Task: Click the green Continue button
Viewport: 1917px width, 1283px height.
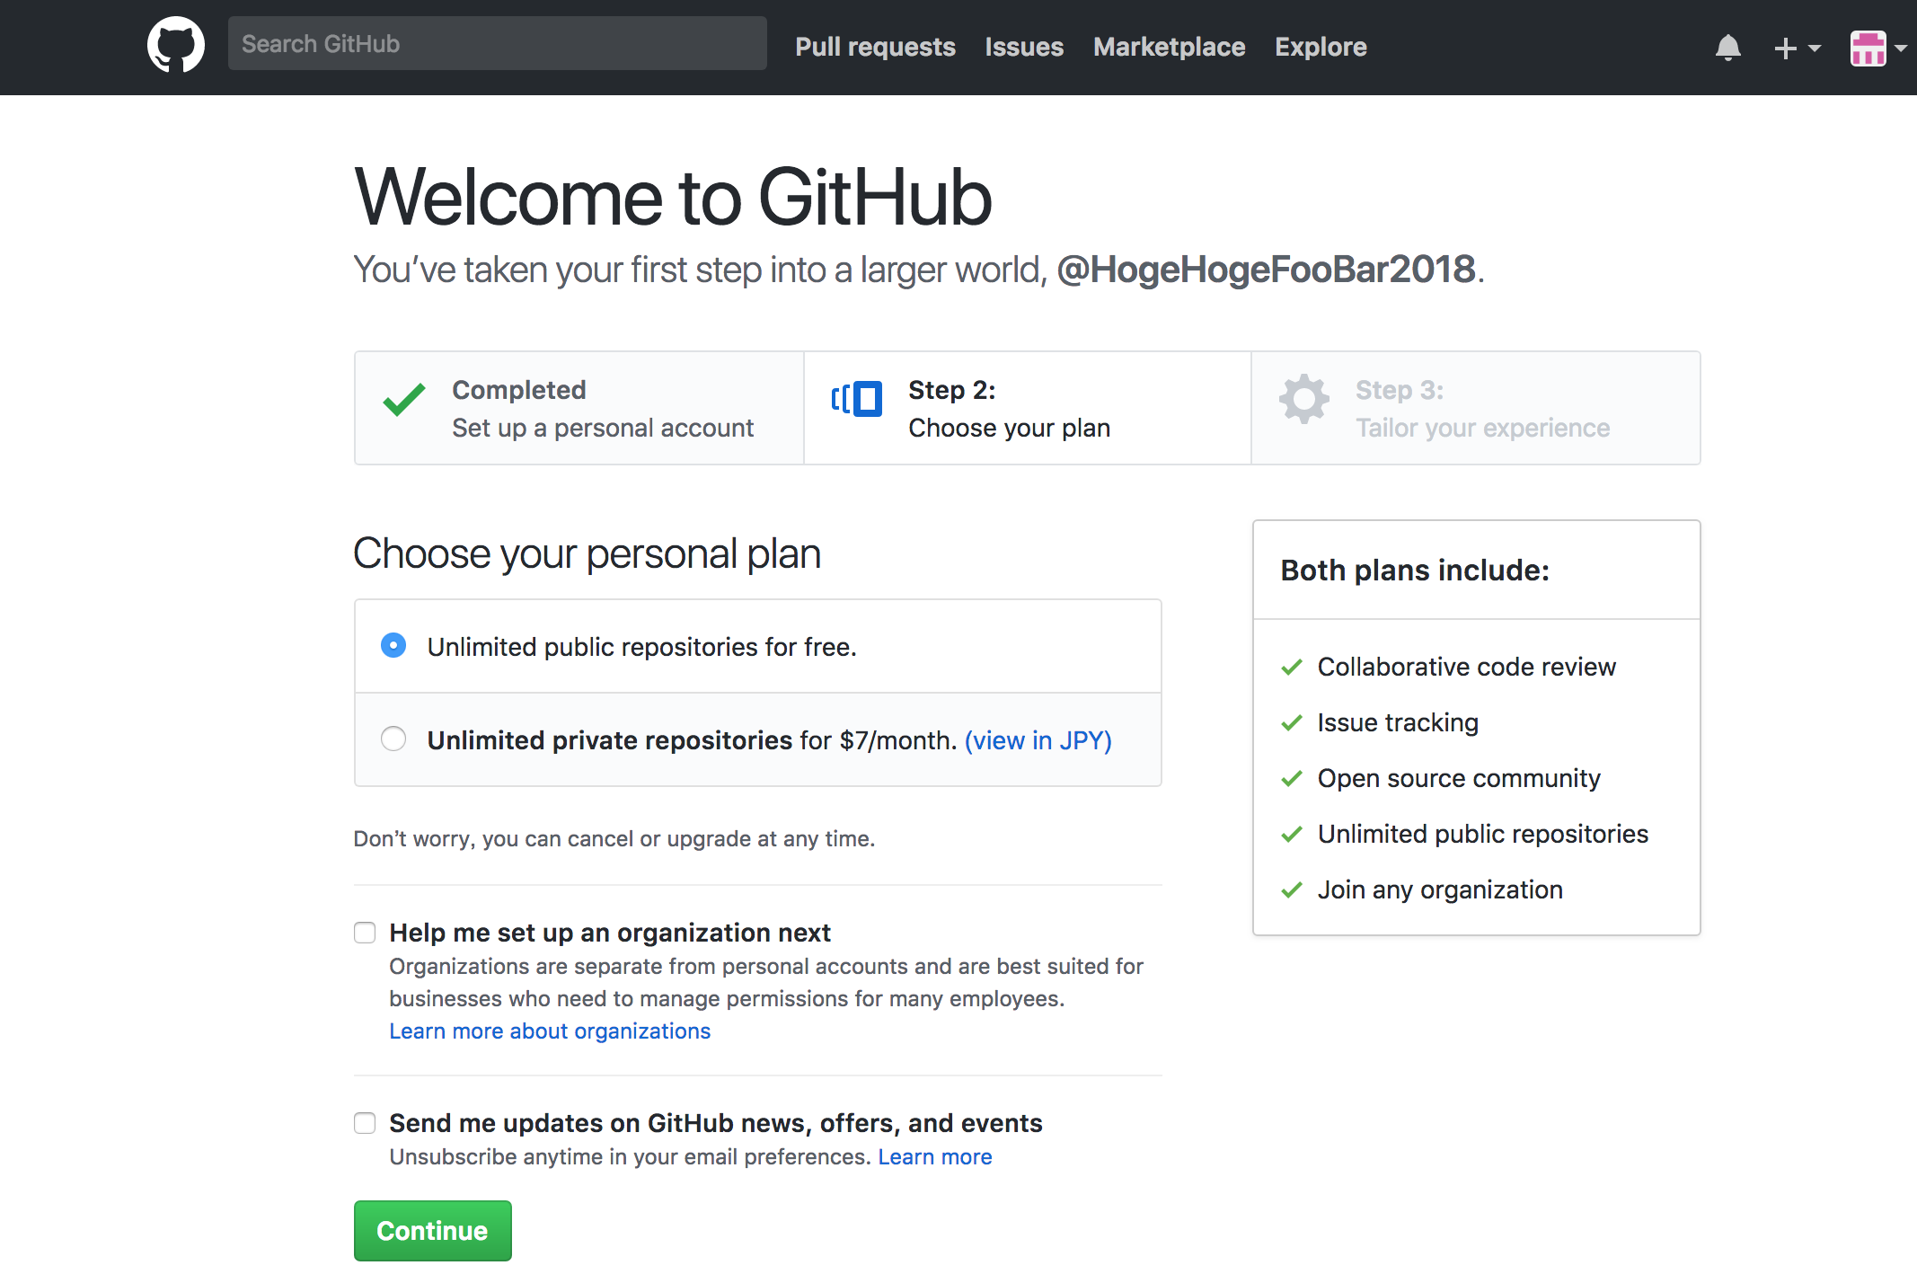Action: [x=432, y=1230]
